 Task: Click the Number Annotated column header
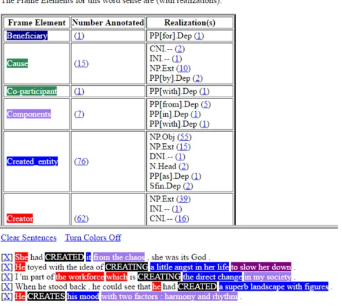tap(108, 23)
